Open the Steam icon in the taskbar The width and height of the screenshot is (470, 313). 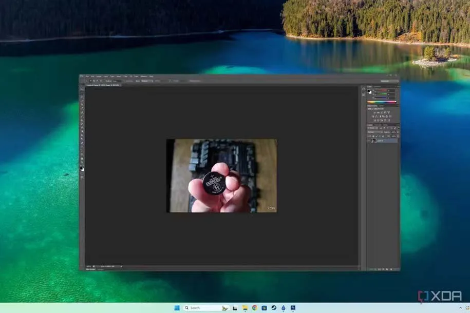tap(273, 308)
